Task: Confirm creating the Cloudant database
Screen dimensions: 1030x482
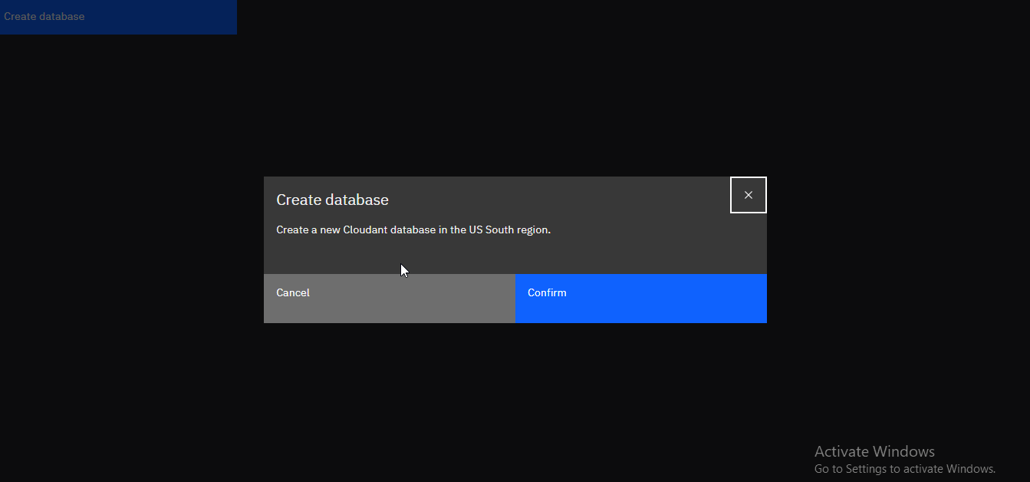Action: 640,299
